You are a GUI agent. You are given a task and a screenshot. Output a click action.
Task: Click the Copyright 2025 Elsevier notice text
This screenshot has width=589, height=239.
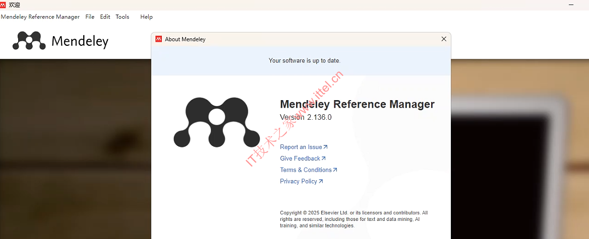pyautogui.click(x=354, y=219)
